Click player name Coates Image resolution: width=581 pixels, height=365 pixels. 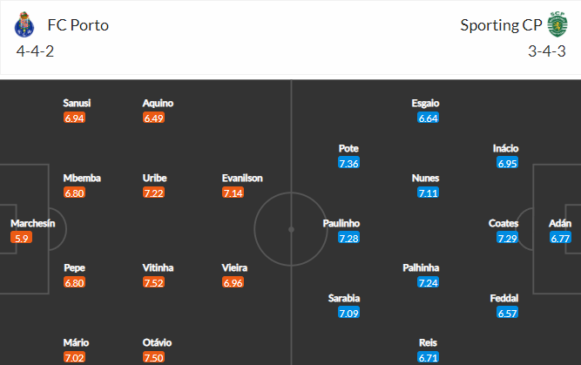click(503, 223)
